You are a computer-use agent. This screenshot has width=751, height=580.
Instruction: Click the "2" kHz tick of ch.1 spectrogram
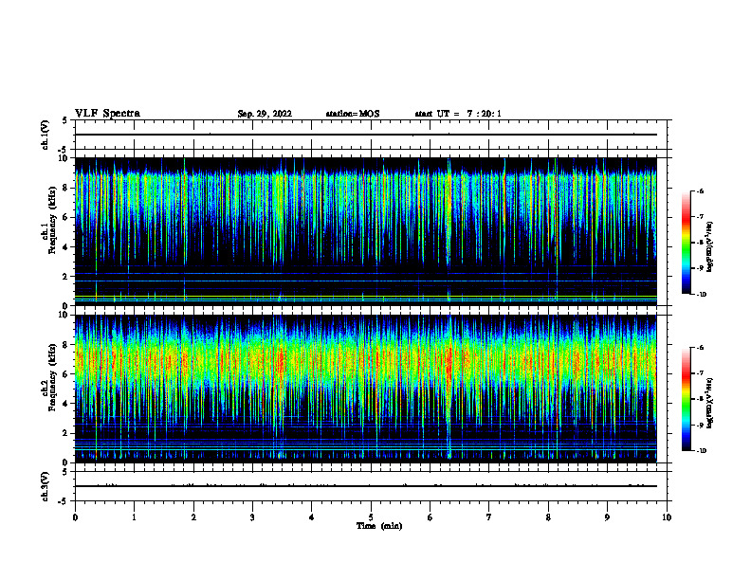click(65, 277)
